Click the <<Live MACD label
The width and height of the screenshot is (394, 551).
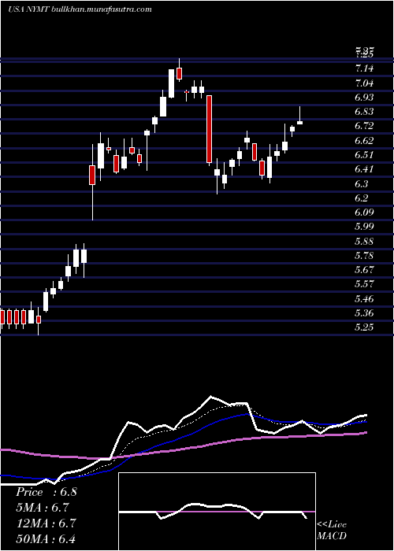click(x=332, y=531)
